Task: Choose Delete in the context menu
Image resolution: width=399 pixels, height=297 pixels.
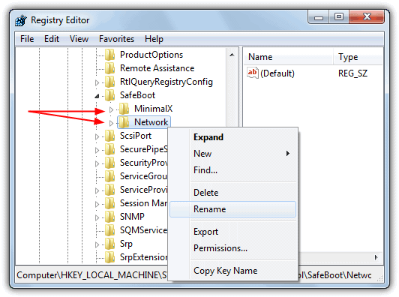Action: tap(232, 193)
